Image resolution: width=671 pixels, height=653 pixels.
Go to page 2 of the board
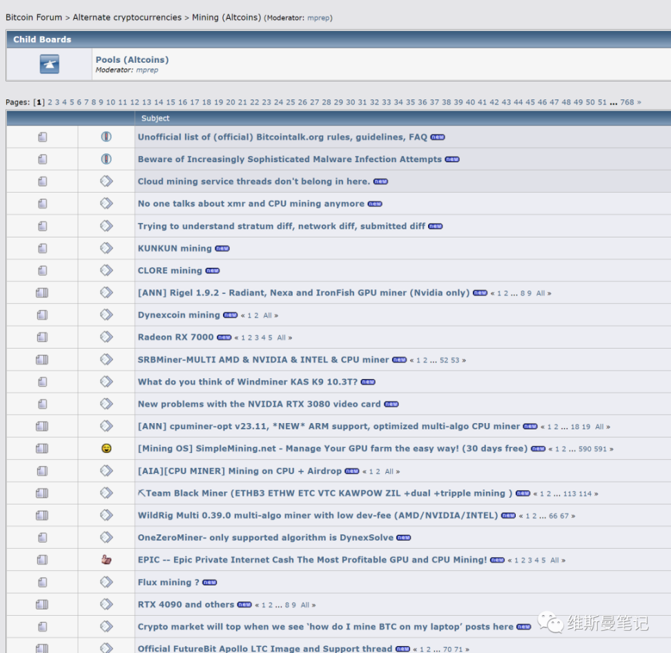[50, 102]
